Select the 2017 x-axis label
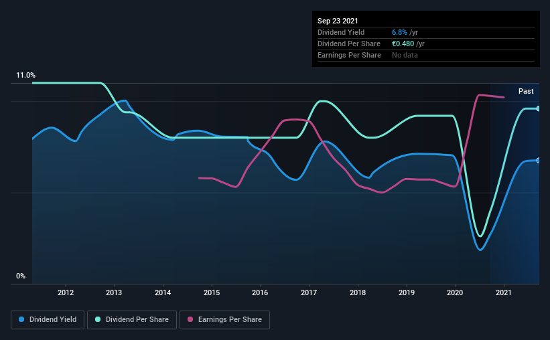Image resolution: width=550 pixels, height=340 pixels. pos(309,292)
